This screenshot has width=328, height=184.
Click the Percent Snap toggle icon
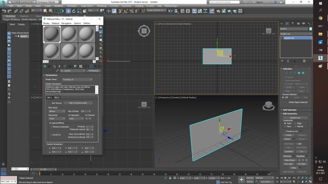(132, 11)
